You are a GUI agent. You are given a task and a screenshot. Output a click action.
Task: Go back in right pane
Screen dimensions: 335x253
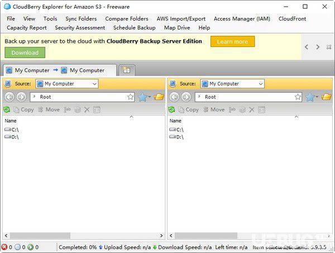coord(174,97)
